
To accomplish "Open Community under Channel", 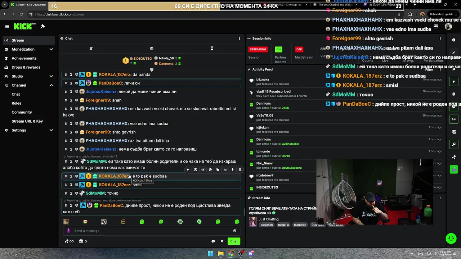I will click(x=22, y=112).
